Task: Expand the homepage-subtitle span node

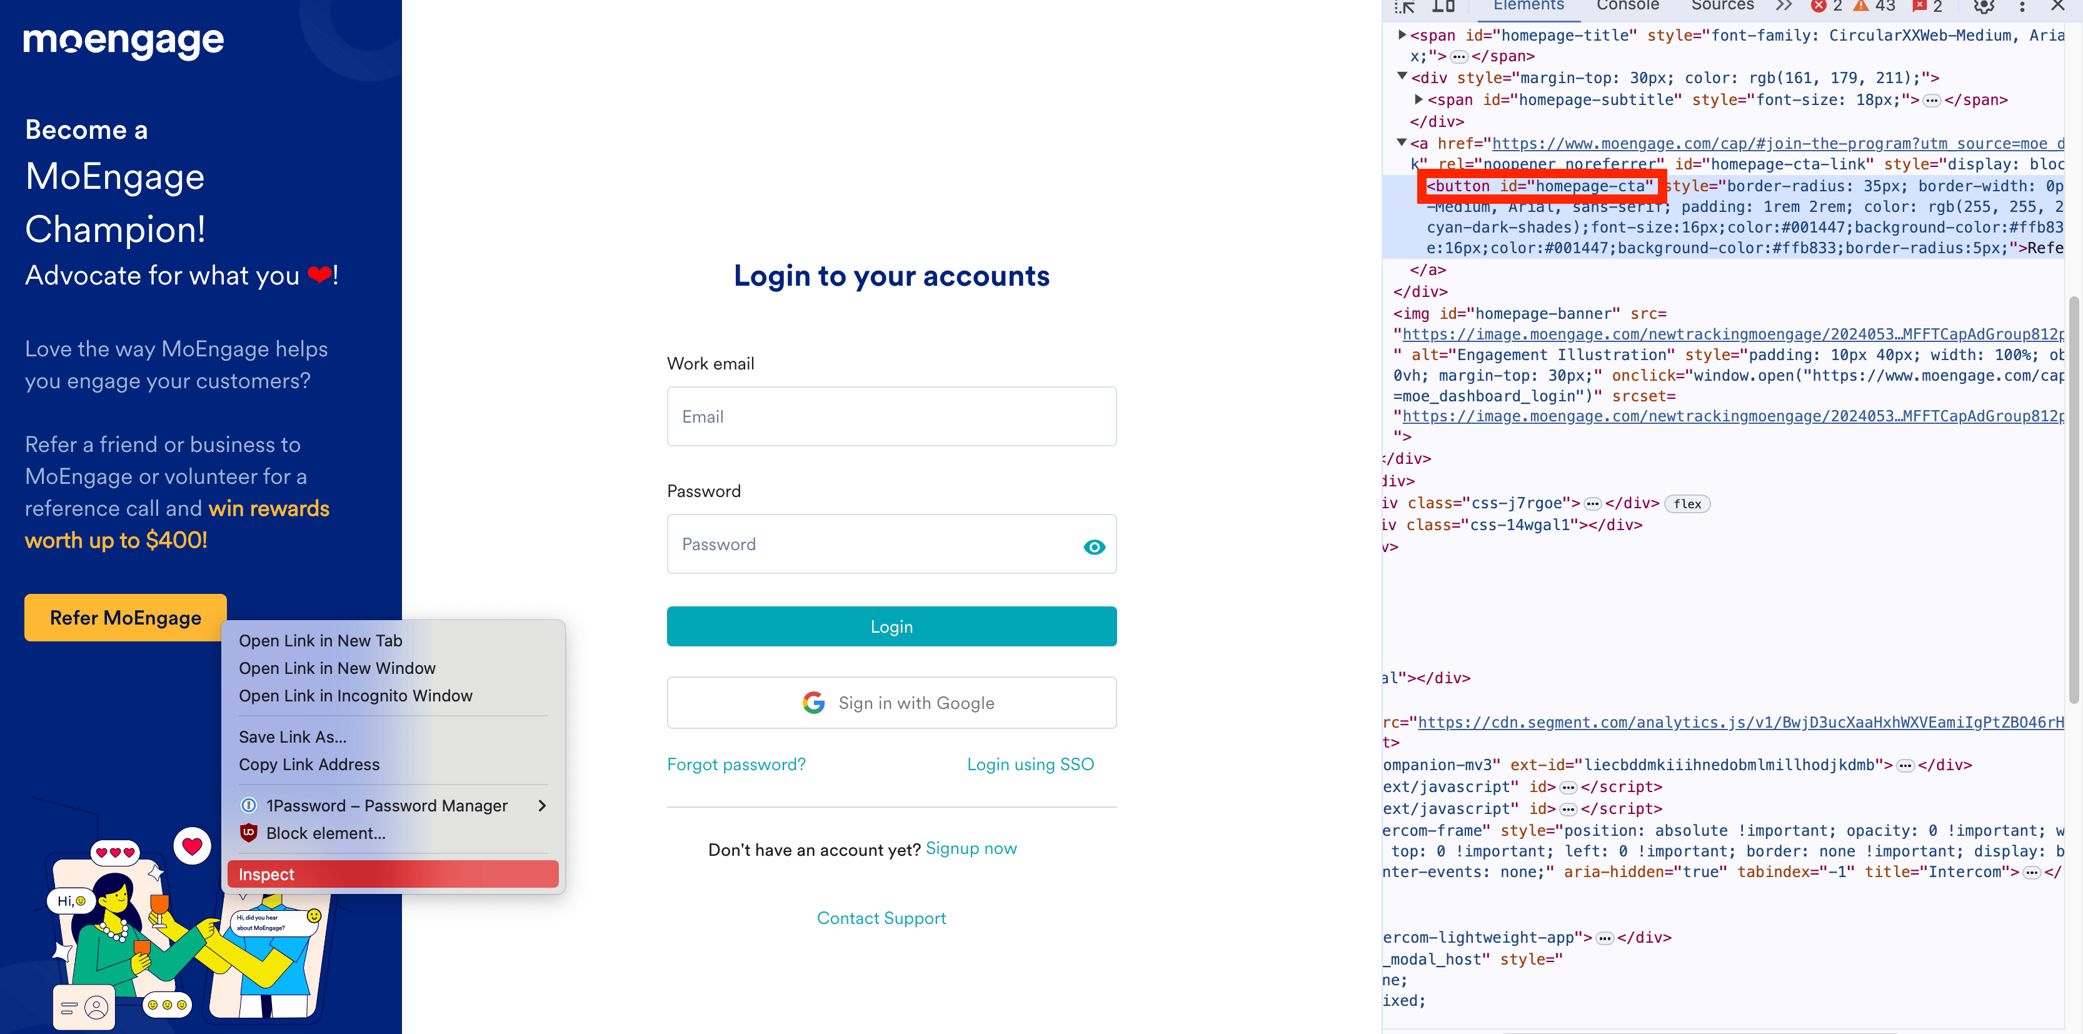Action: click(x=1419, y=99)
